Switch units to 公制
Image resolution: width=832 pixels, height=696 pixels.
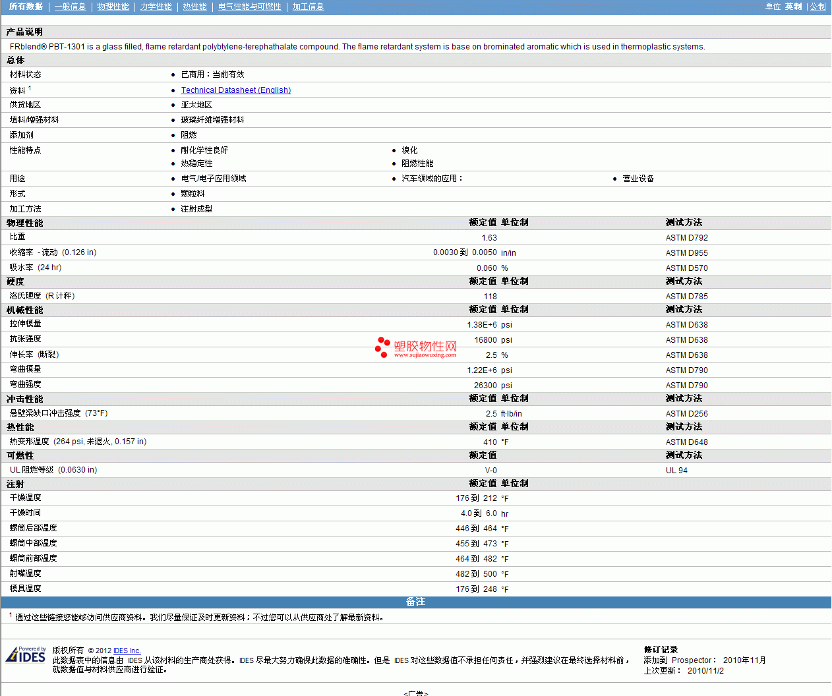817,7
